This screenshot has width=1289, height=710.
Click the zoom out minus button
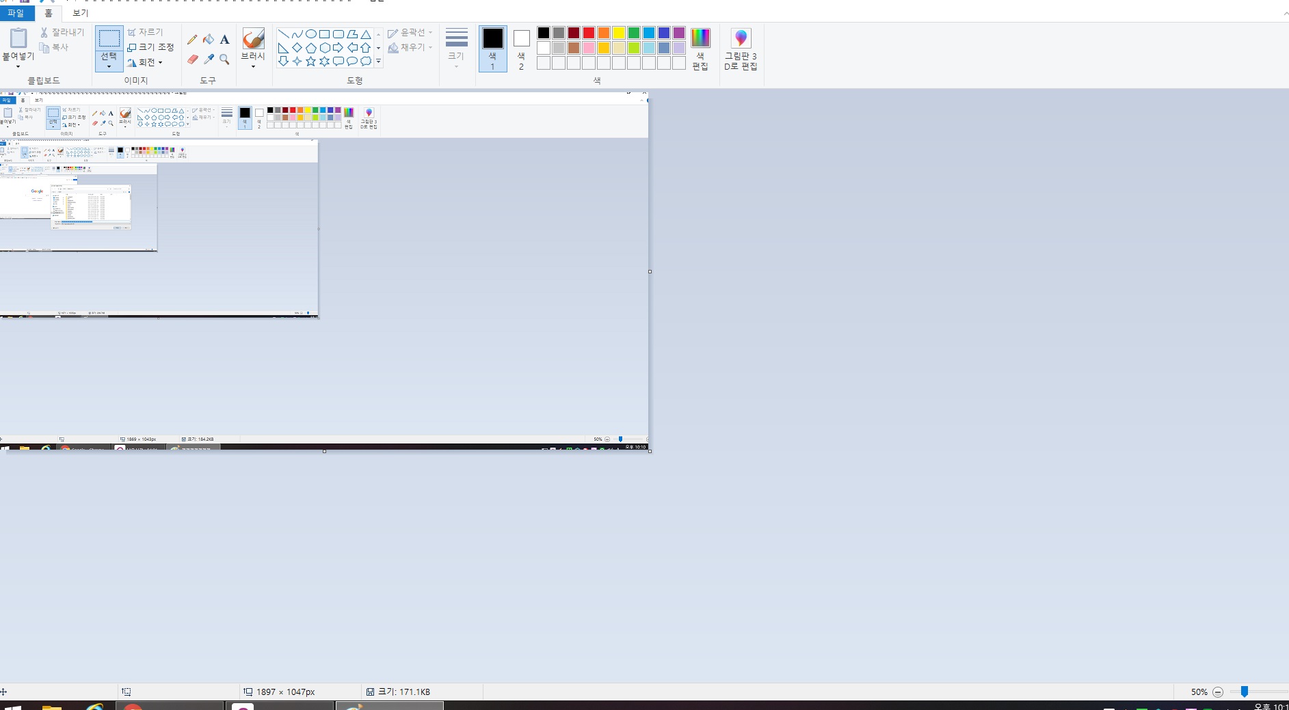1218,692
